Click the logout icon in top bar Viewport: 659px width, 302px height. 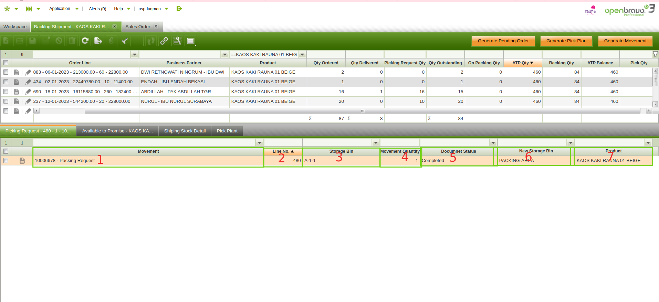point(179,9)
